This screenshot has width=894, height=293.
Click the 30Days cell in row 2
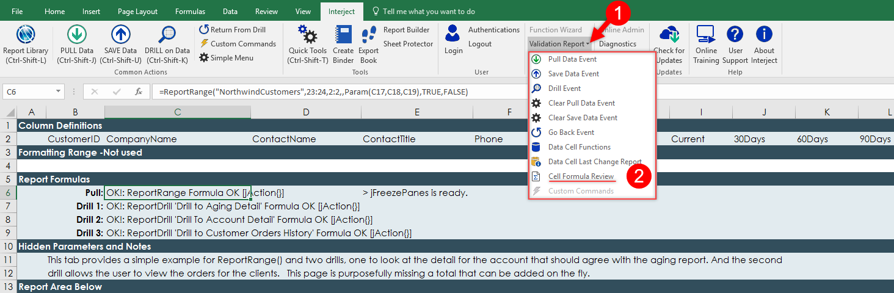(763, 139)
